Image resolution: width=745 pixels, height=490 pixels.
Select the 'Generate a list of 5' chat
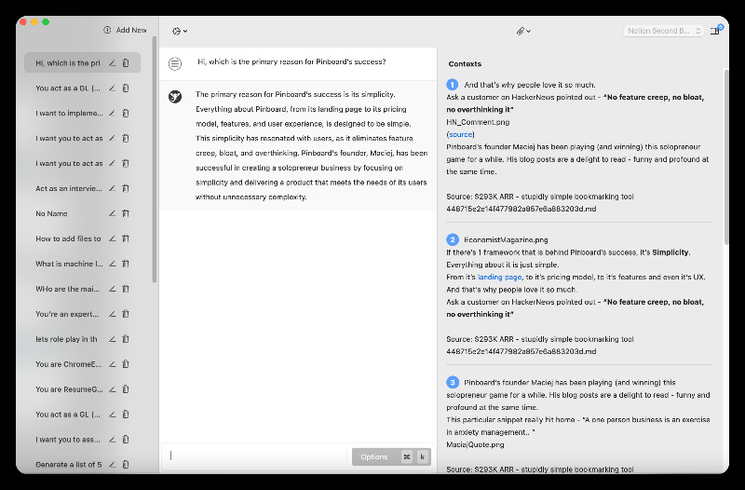pyautogui.click(x=69, y=464)
